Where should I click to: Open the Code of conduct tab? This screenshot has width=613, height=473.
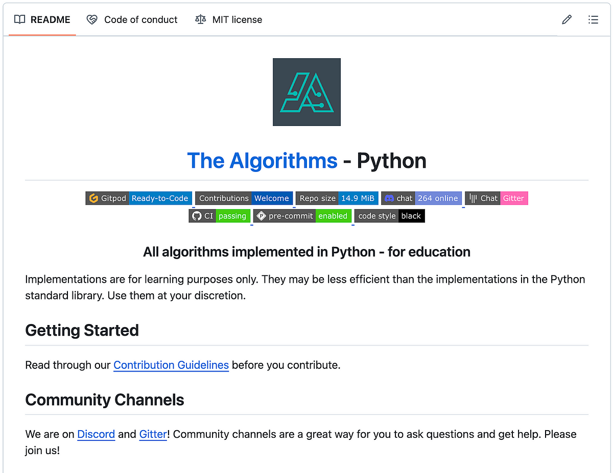point(140,19)
